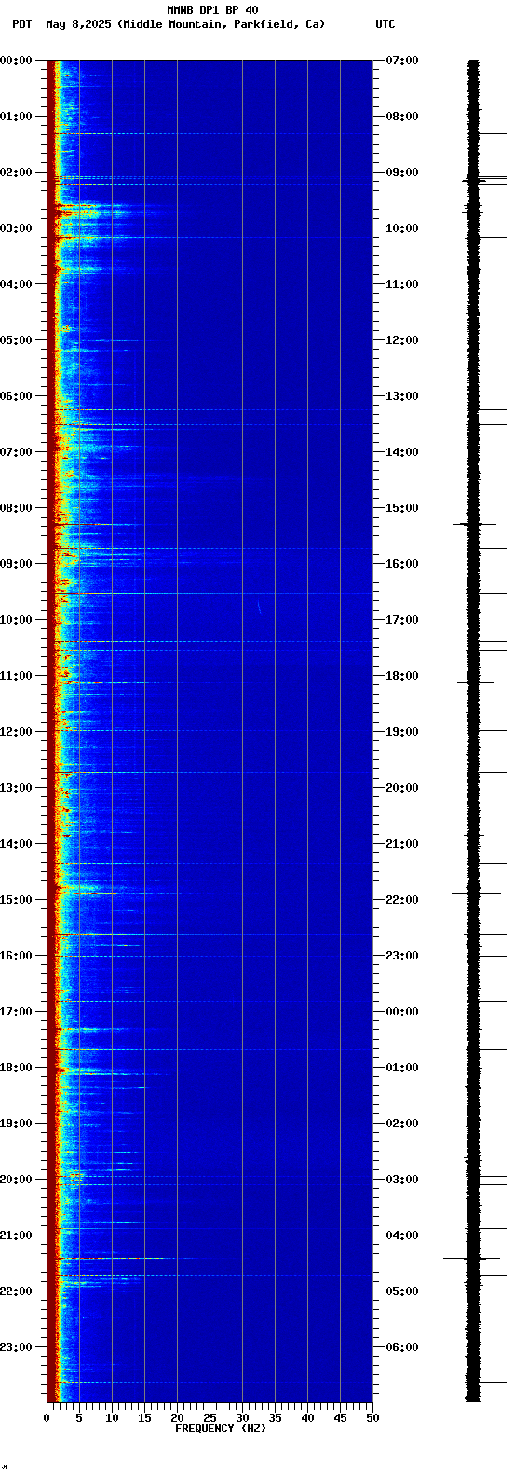Click the 23:00 PDT time label
The height and width of the screenshot is (1477, 514).
pos(17,1347)
